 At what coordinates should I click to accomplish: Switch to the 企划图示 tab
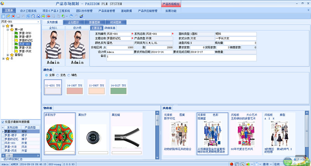(73, 22)
